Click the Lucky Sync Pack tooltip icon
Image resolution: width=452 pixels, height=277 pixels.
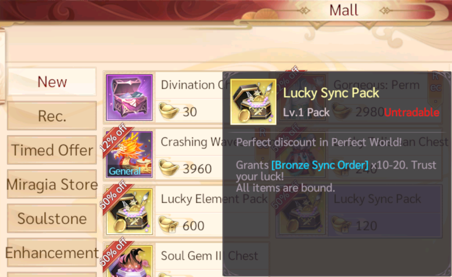pyautogui.click(x=253, y=102)
